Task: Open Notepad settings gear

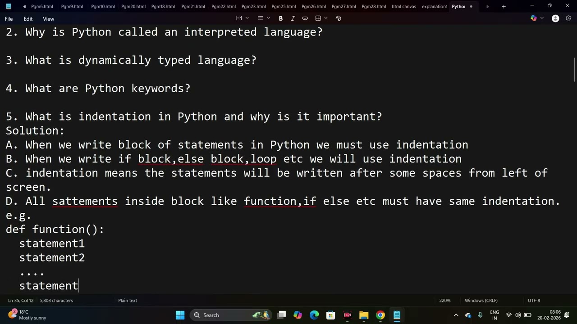Action: 568,18
